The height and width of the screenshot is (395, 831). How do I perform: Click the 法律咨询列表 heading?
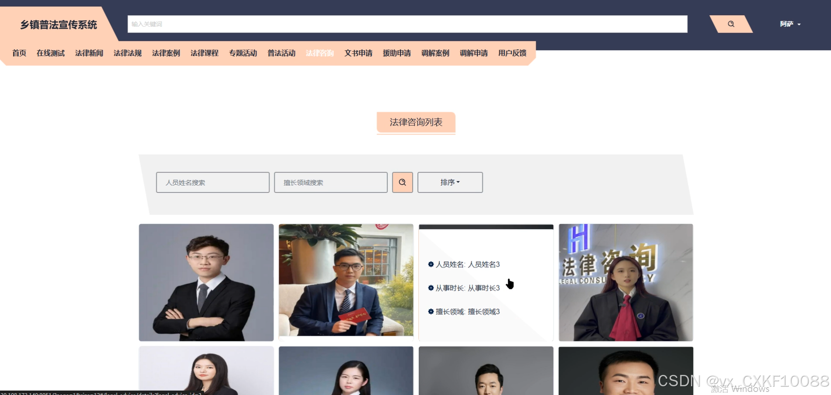pos(416,122)
